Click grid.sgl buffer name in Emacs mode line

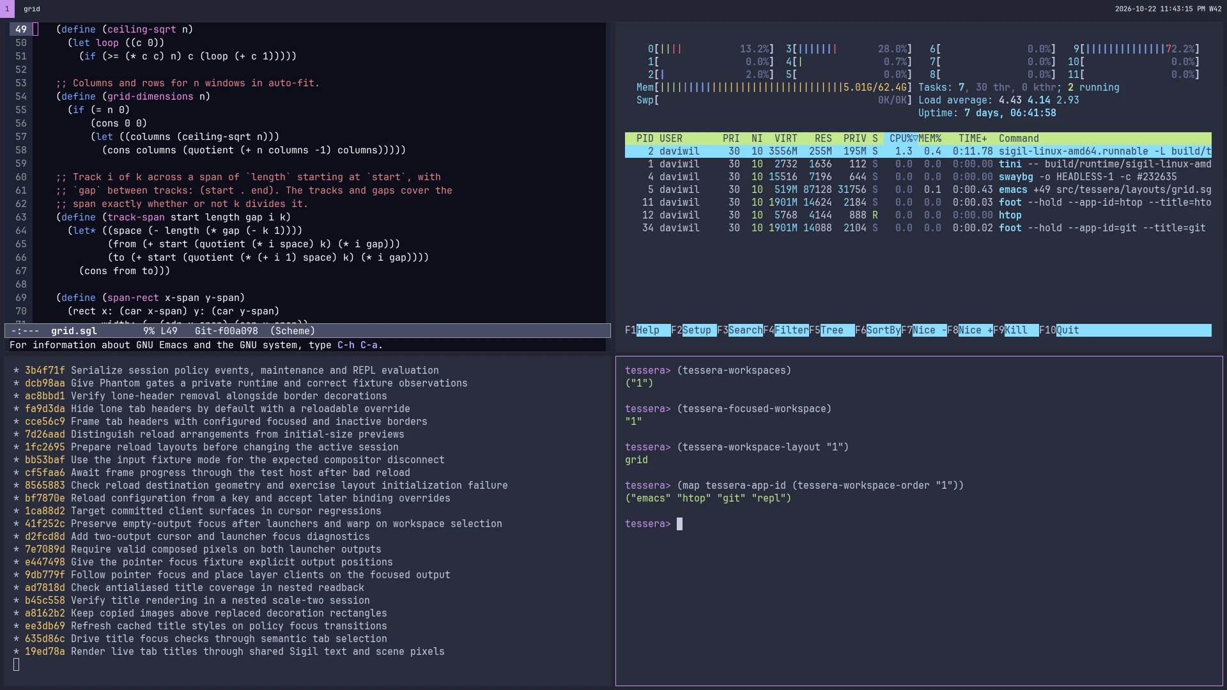click(74, 331)
